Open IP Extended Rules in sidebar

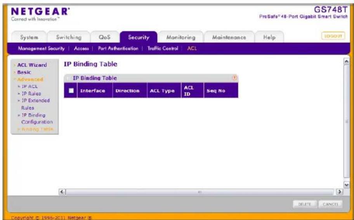click(x=35, y=104)
